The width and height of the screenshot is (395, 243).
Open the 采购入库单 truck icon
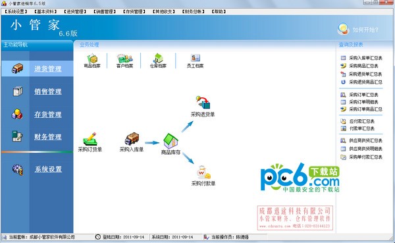[132, 139]
